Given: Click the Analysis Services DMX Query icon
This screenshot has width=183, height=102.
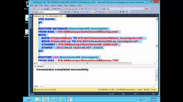Looking at the screenshot, I should coord(69,9).
